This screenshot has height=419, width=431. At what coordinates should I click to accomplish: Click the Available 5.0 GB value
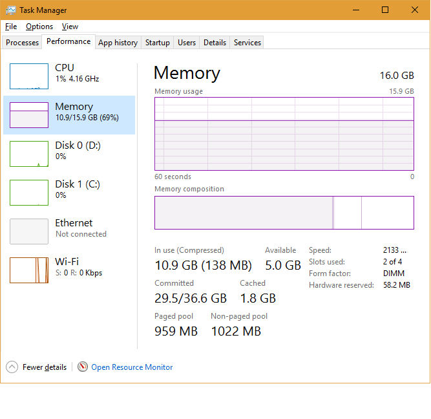click(x=283, y=266)
